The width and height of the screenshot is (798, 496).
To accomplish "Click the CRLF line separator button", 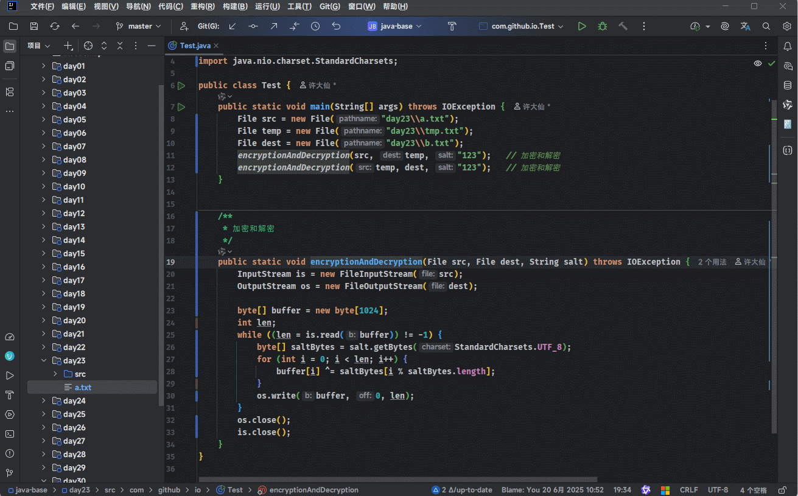I will (688, 490).
